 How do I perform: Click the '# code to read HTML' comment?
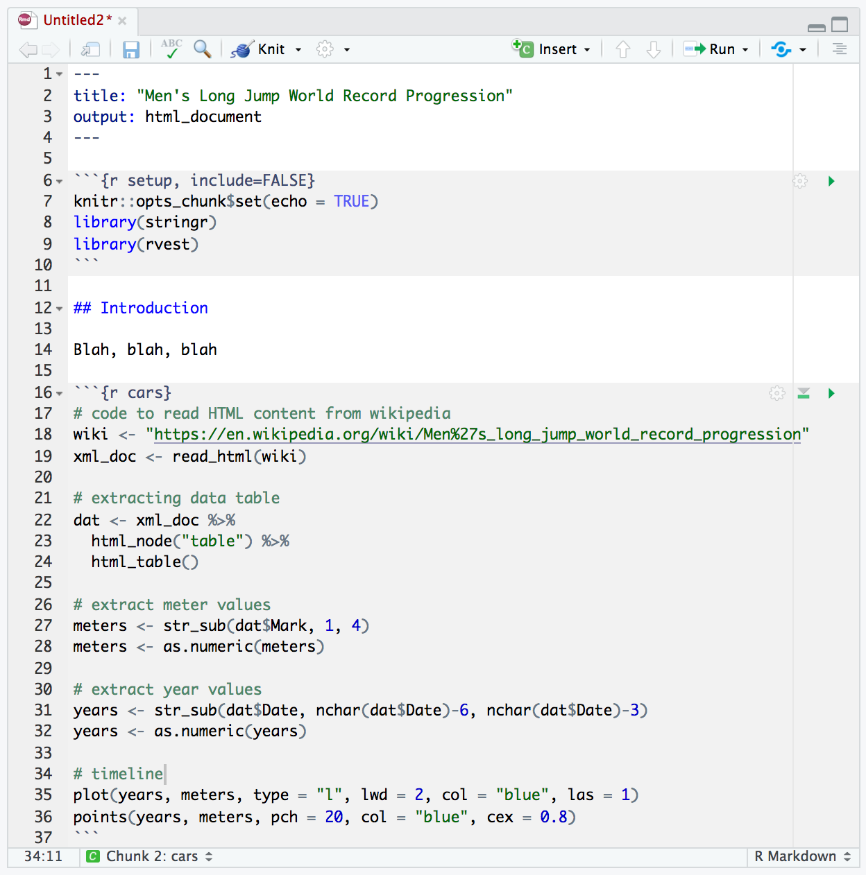pos(262,413)
